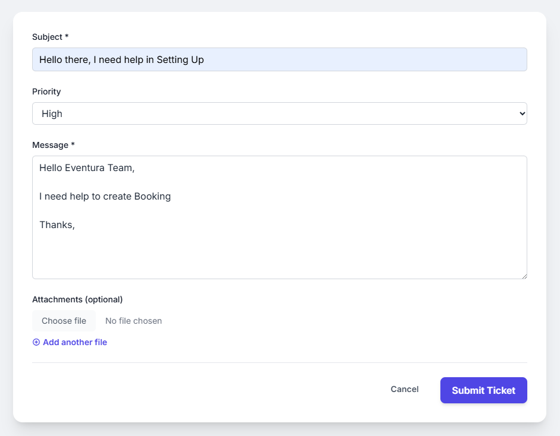
Task: Click the "No file chosen" text
Action: click(133, 320)
